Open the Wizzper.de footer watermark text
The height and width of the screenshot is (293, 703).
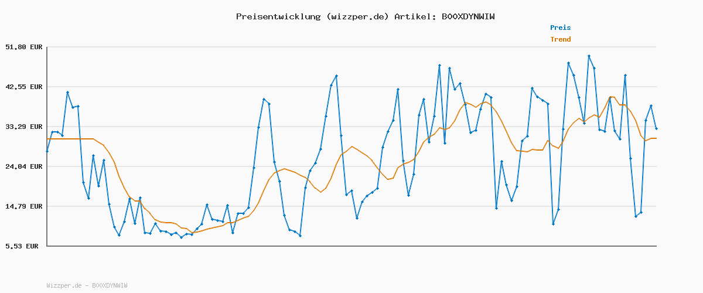click(x=87, y=285)
